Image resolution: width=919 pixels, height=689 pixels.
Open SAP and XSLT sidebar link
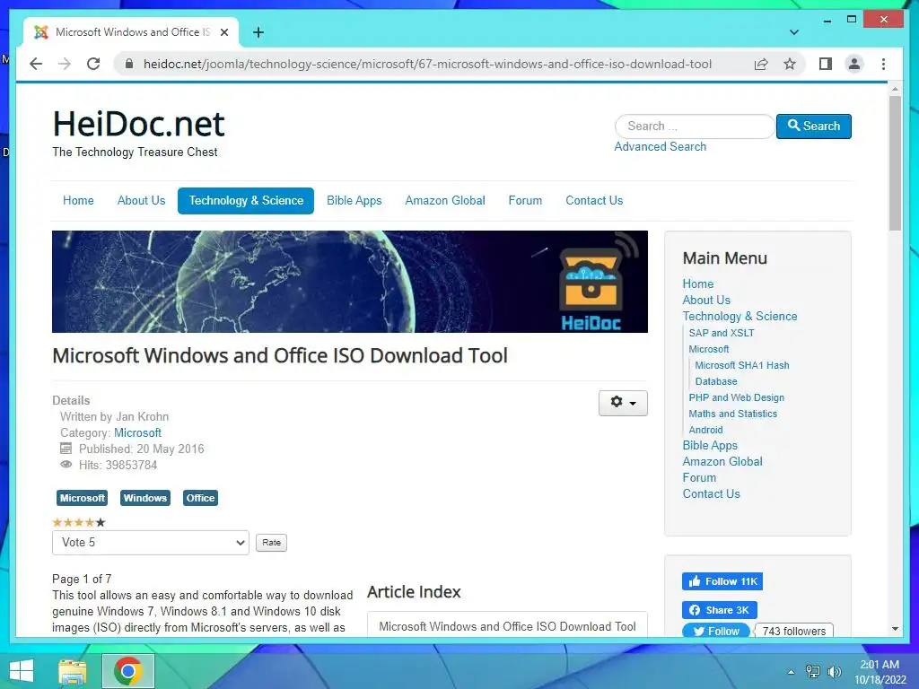(721, 333)
